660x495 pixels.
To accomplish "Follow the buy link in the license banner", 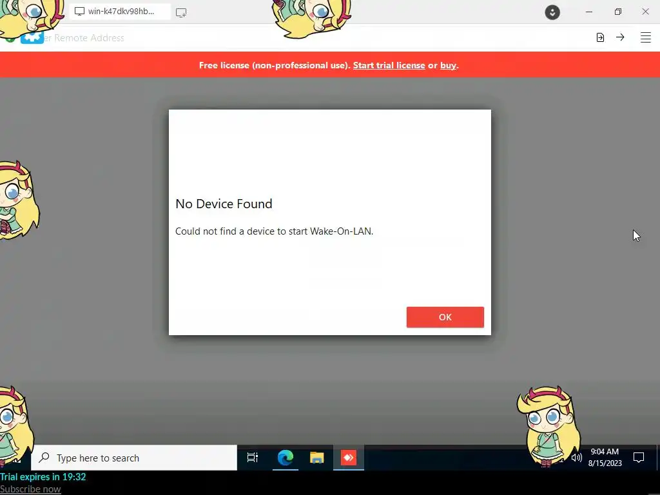I will tap(448, 65).
